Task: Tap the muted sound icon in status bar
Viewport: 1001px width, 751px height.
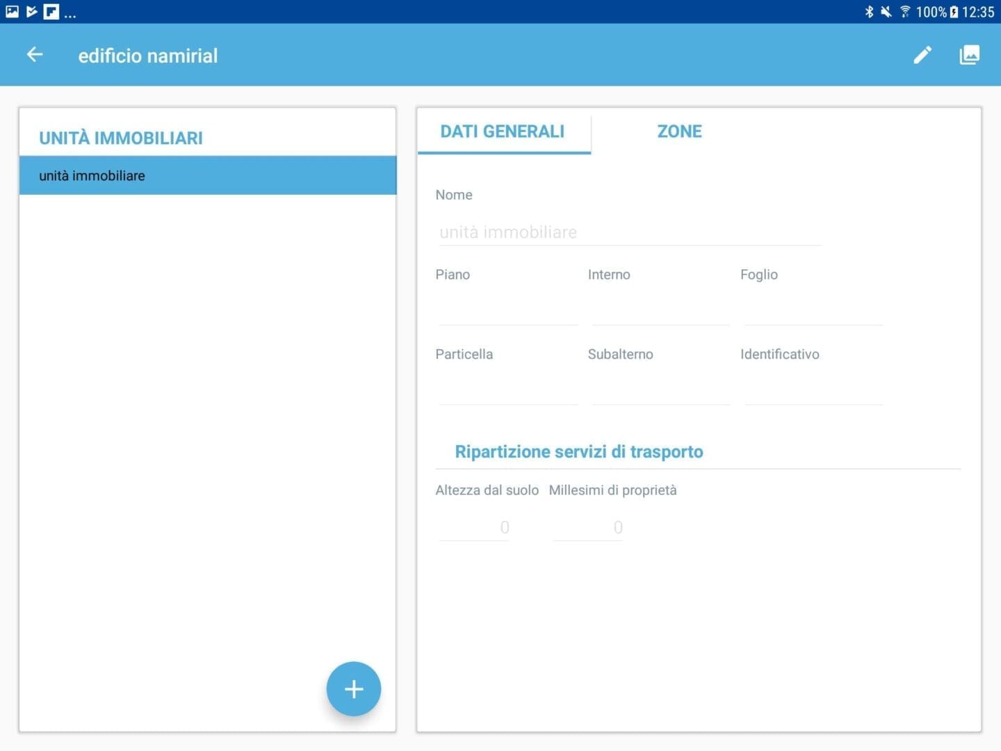Action: point(886,12)
